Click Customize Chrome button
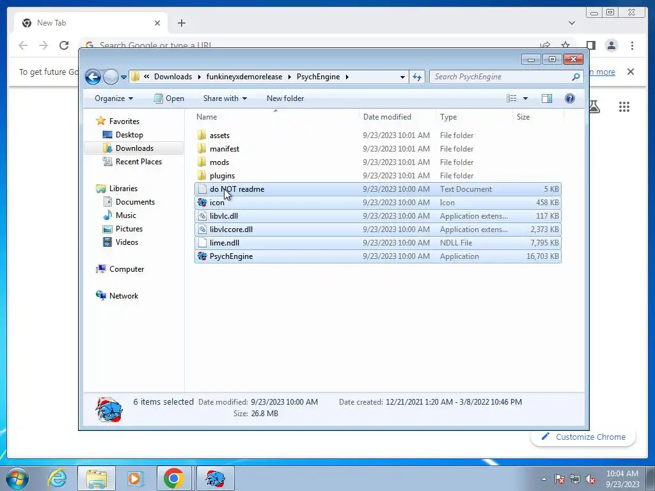 click(x=583, y=437)
